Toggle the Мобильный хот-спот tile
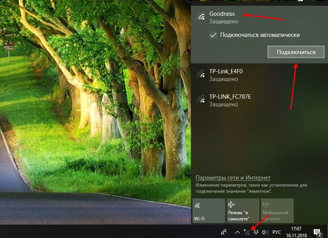This screenshot has width=328, height=238. click(277, 211)
